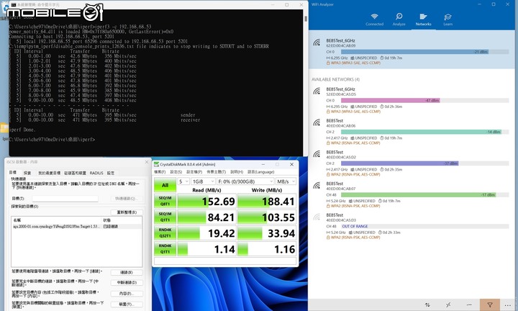Run the SEQ1M Q8T1 test
Screen dimensions: 518x311
(x=165, y=201)
